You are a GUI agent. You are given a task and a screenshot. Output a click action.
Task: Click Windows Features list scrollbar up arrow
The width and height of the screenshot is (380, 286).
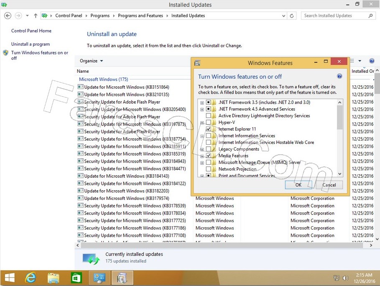(x=340, y=102)
